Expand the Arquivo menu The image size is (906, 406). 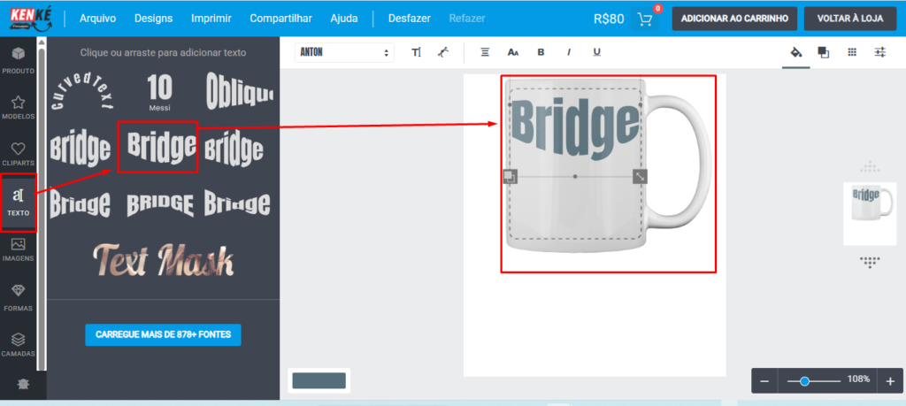click(98, 19)
